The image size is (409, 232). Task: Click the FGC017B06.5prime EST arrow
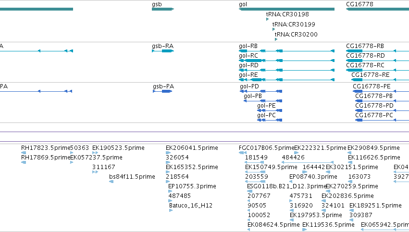coord(243,153)
